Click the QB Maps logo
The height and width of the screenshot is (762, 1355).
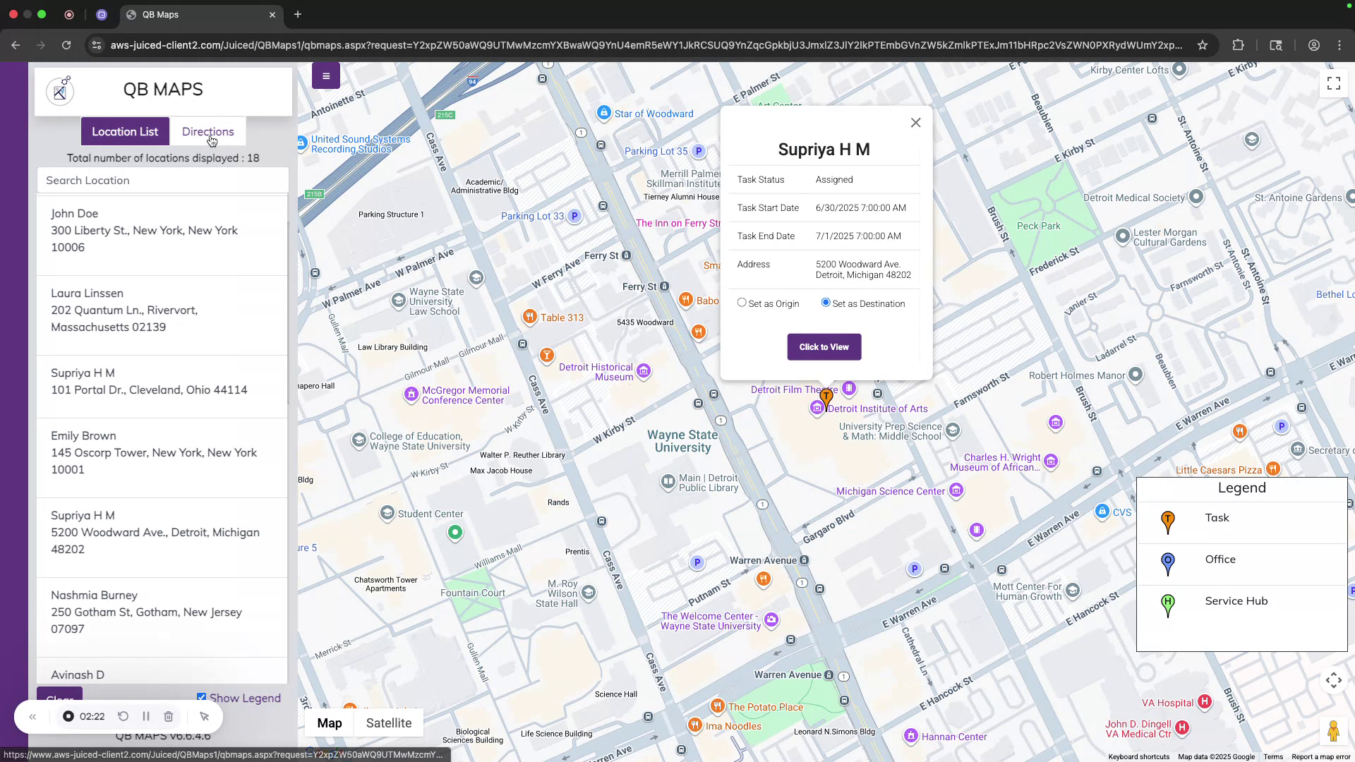coord(60,91)
